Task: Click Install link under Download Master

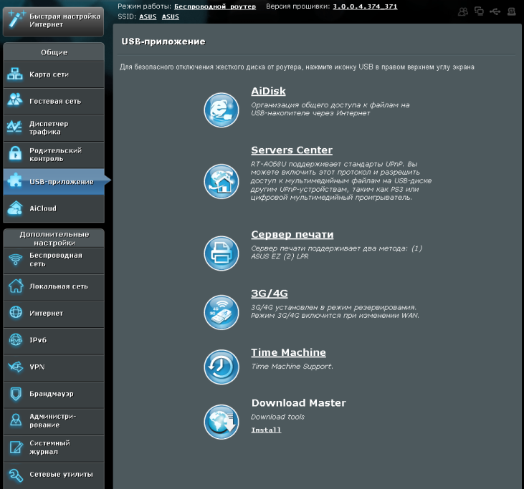Action: (x=266, y=430)
